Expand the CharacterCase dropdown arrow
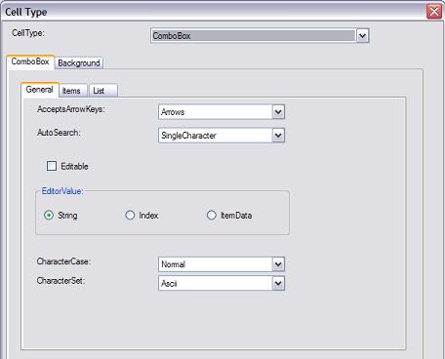445x359 pixels. (278, 264)
